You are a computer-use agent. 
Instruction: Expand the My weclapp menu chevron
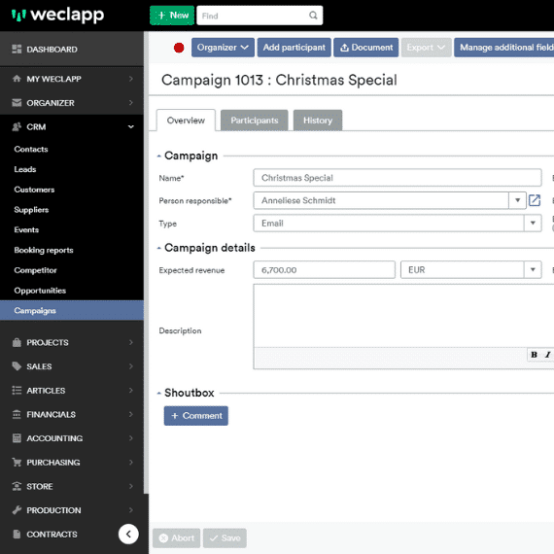[131, 79]
